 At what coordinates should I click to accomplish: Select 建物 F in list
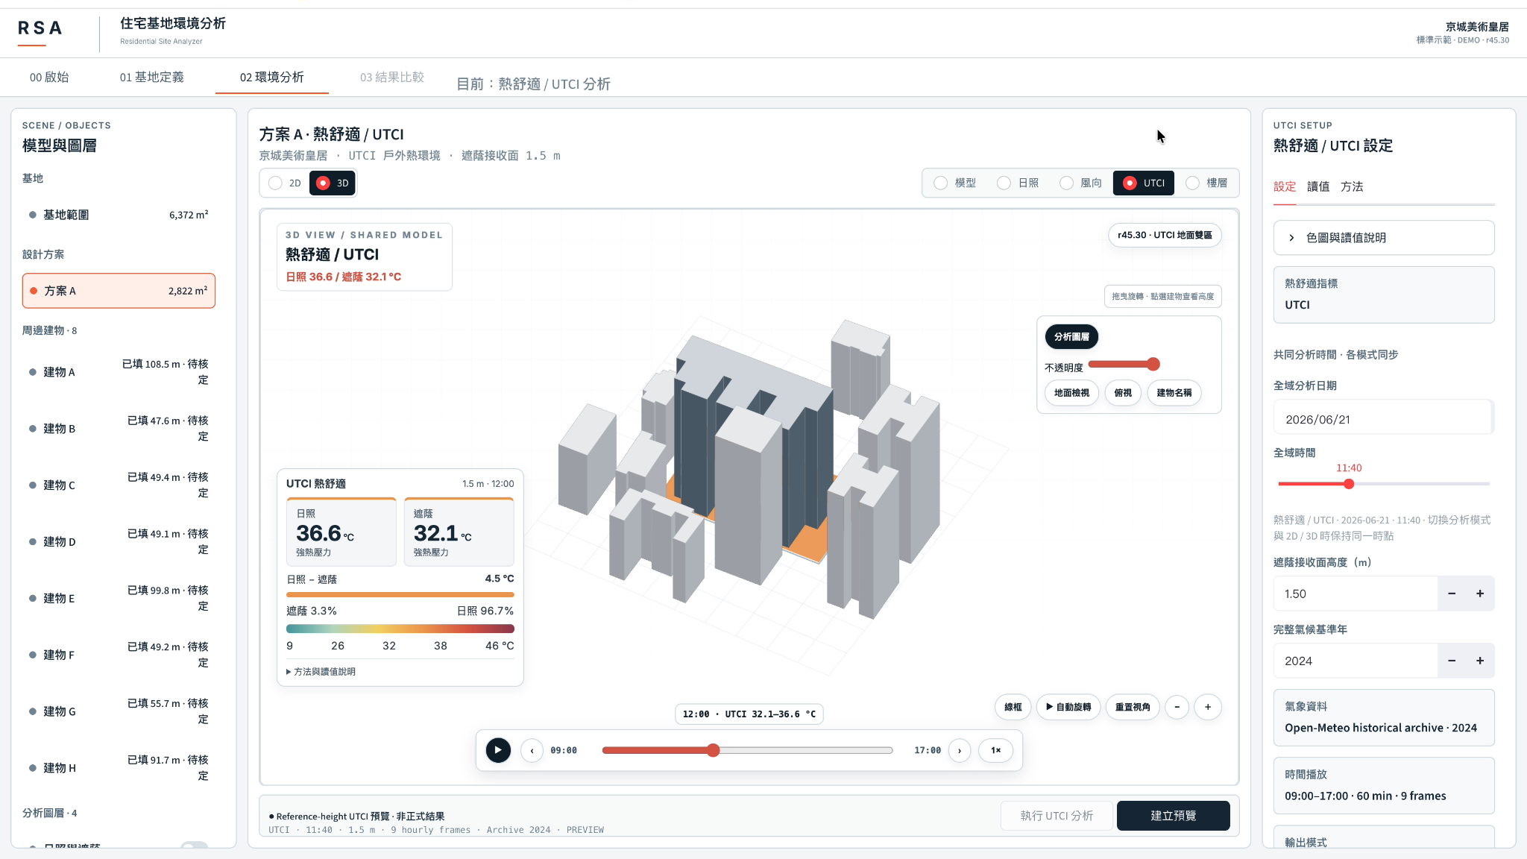point(119,655)
